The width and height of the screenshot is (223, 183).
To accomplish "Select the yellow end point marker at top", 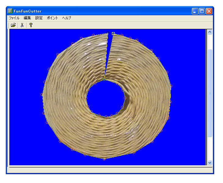I will coord(113,34).
